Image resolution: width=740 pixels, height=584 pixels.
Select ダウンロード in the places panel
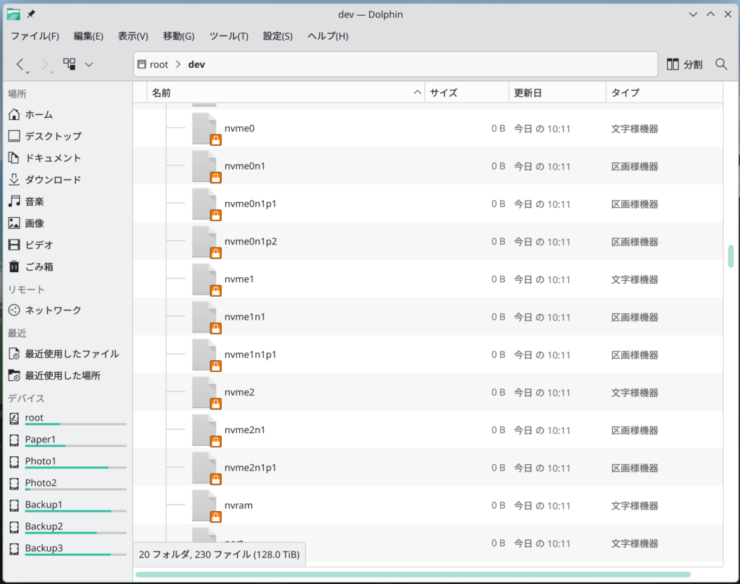[53, 180]
